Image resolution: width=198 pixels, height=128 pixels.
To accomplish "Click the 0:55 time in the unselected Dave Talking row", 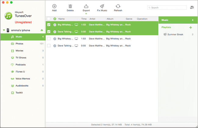I will (x=83, y=46).
